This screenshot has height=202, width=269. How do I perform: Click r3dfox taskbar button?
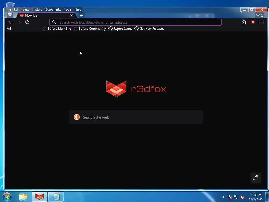[x=40, y=197]
